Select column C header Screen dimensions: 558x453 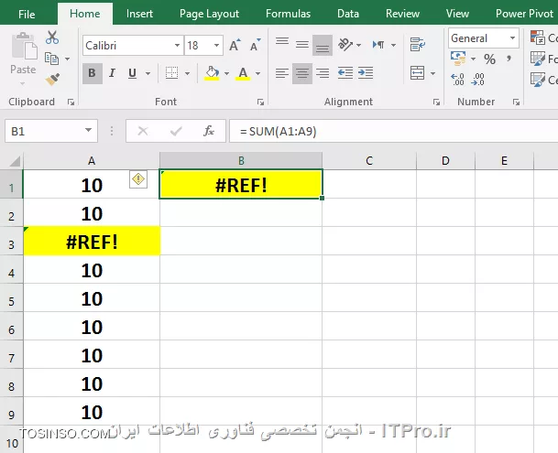(369, 161)
